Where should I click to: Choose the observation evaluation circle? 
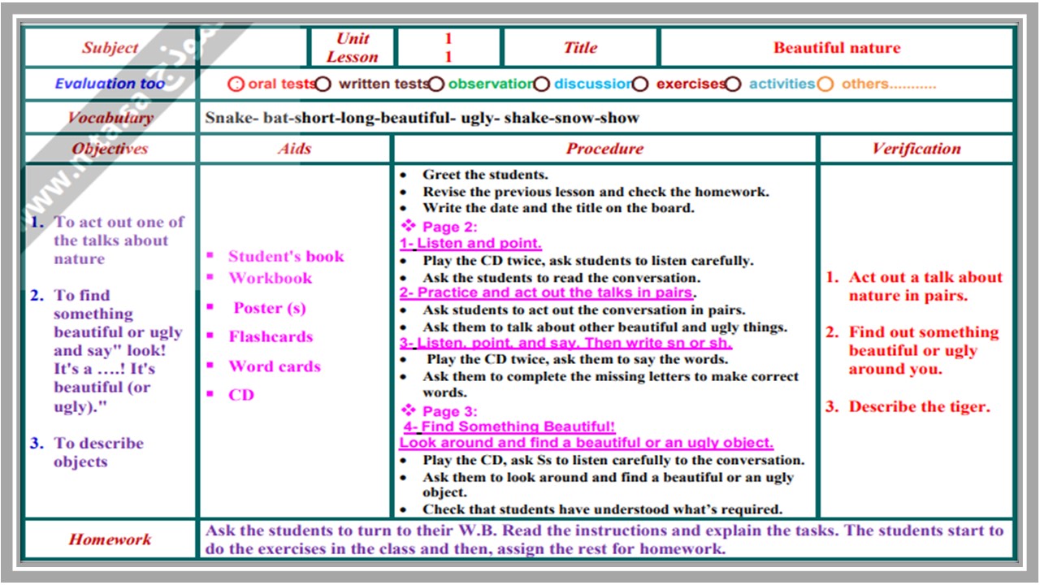pos(436,84)
